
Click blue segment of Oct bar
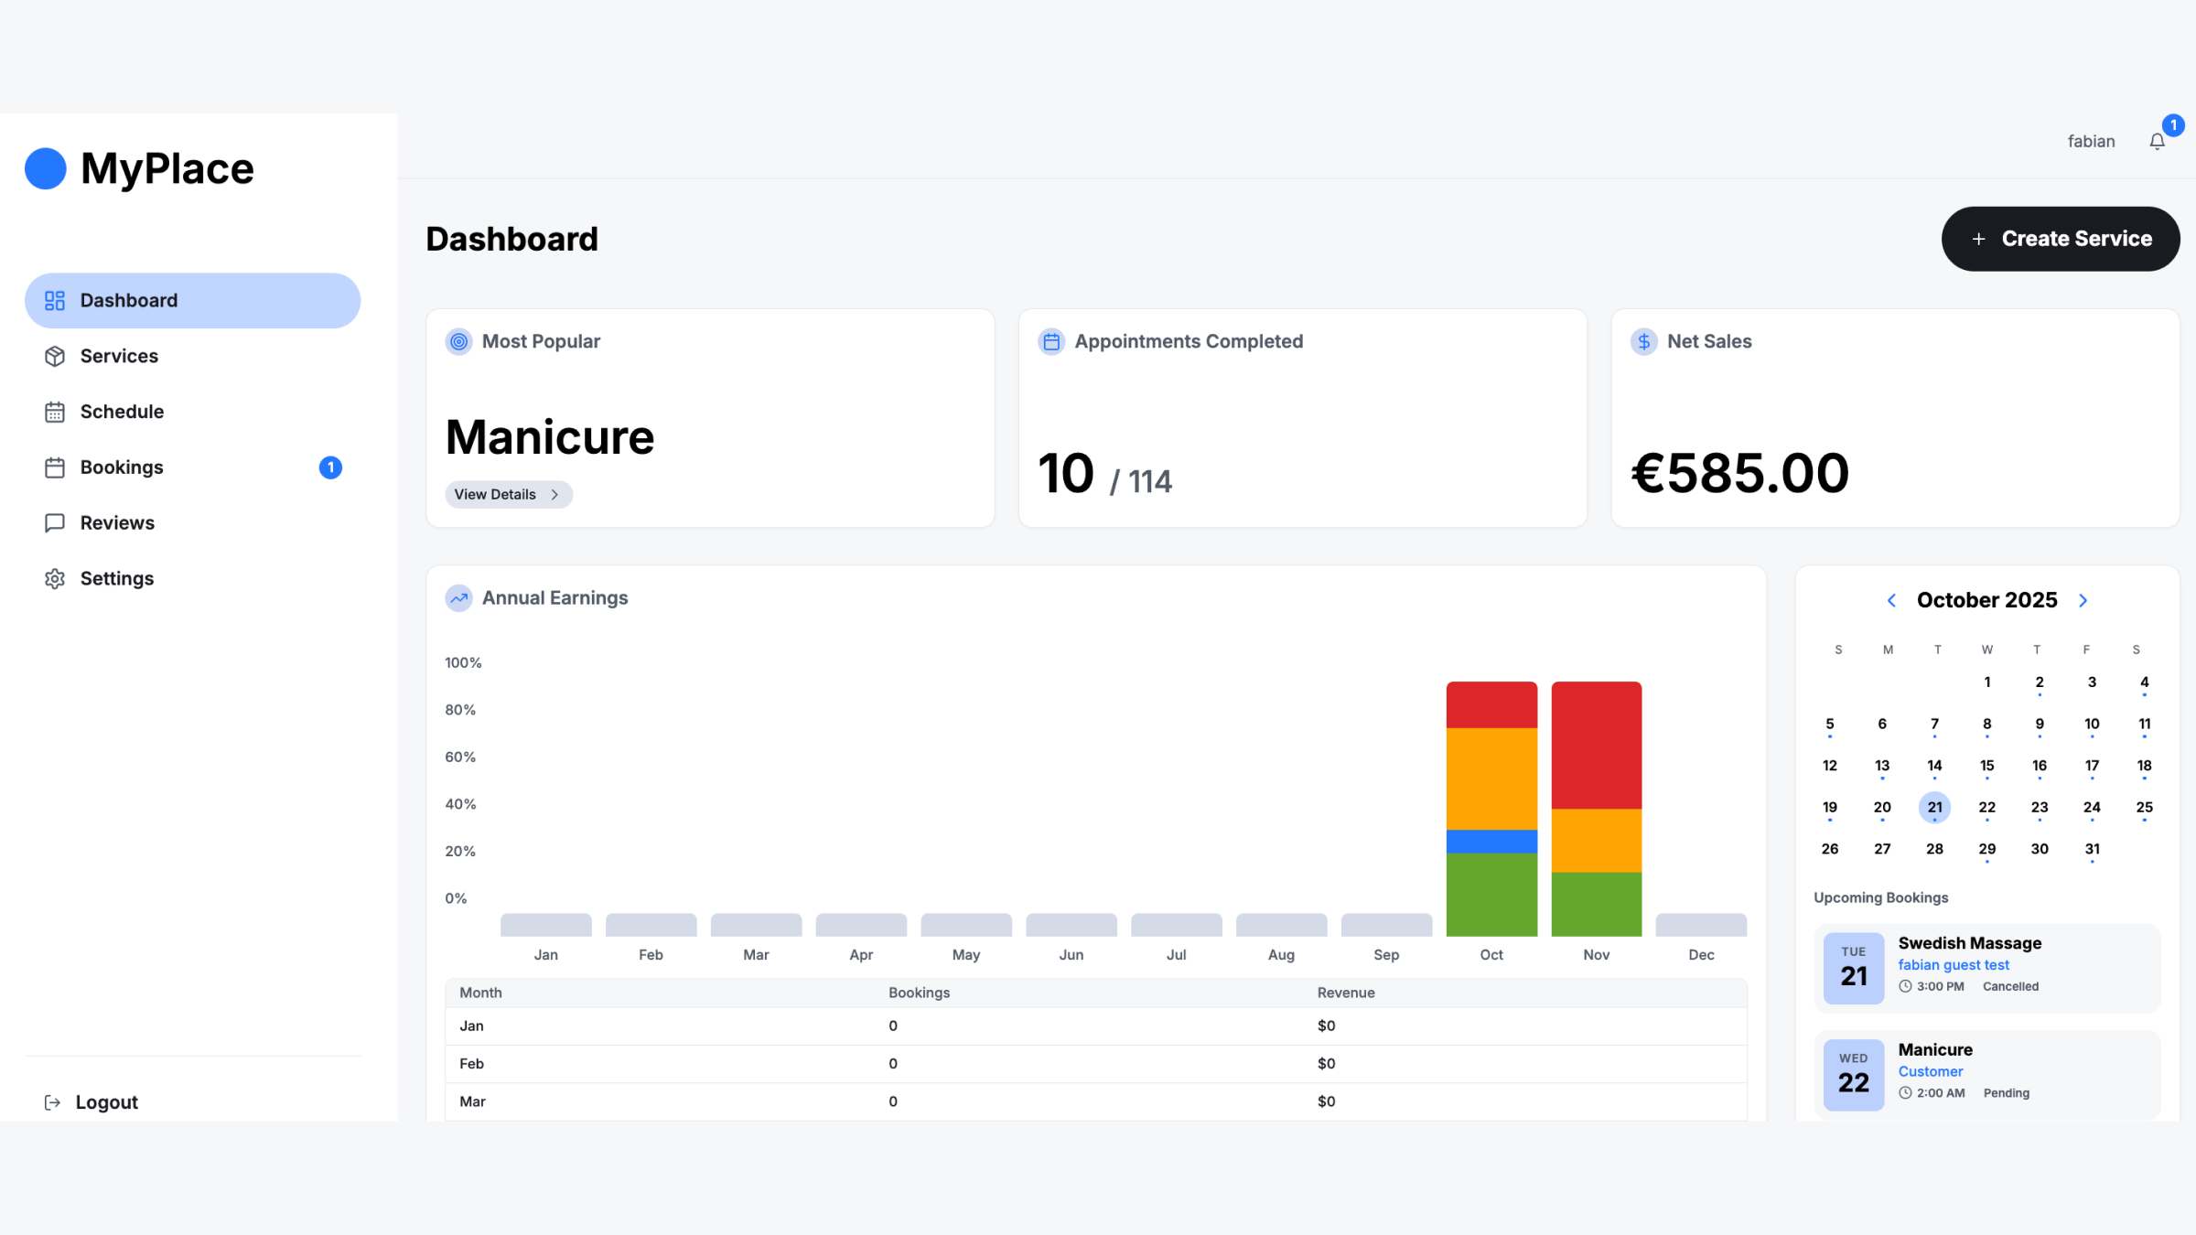point(1491,841)
